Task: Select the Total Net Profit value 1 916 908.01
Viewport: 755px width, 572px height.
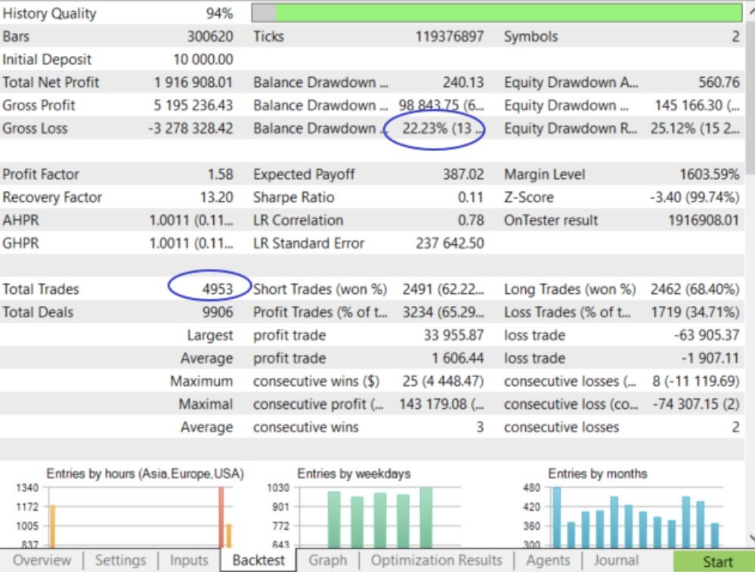Action: pyautogui.click(x=193, y=82)
